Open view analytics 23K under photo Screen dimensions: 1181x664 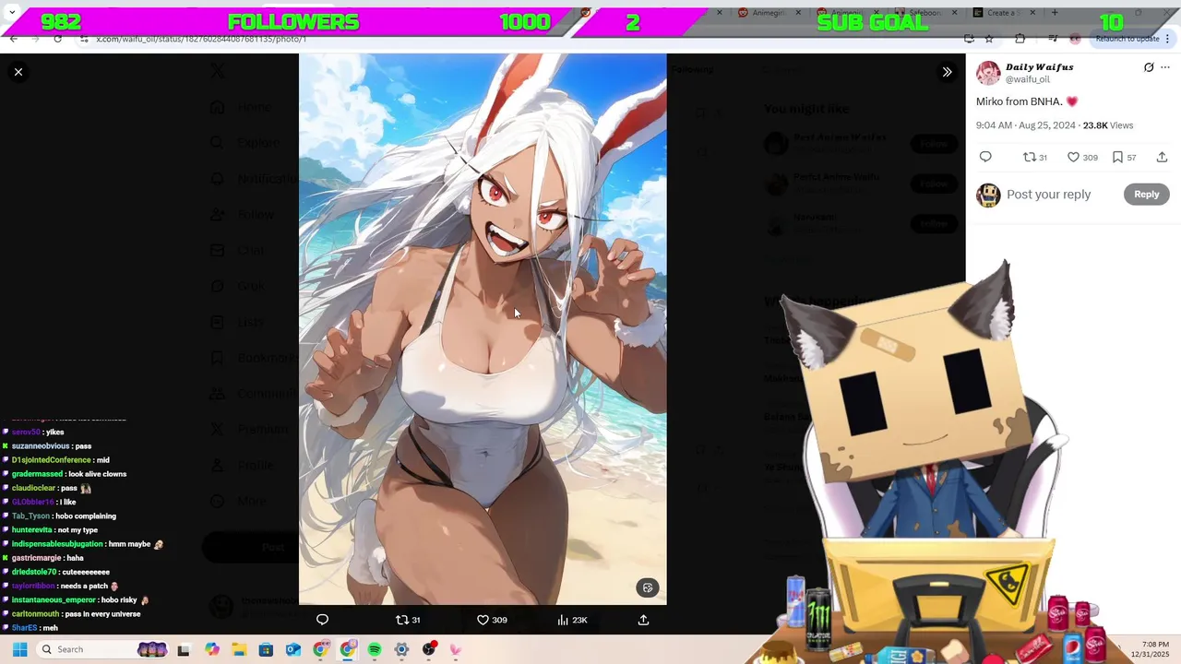pyautogui.click(x=572, y=620)
